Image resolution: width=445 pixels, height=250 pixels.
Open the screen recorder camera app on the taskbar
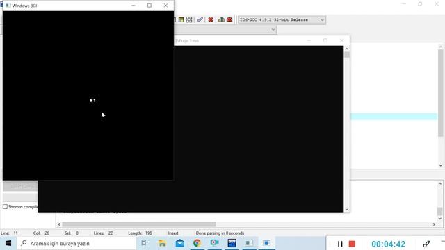[x=215, y=243]
